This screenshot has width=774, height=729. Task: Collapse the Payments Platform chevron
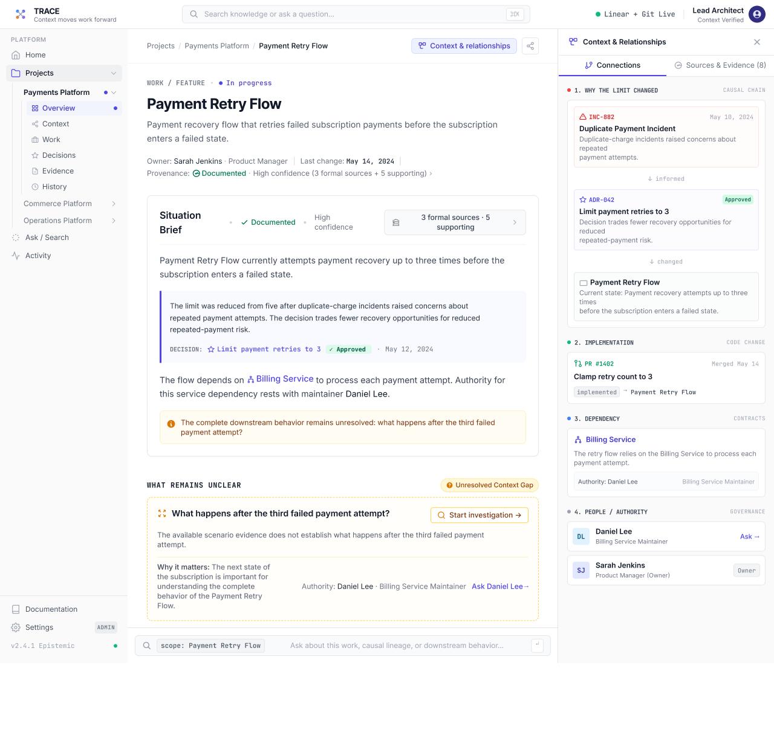tap(114, 92)
